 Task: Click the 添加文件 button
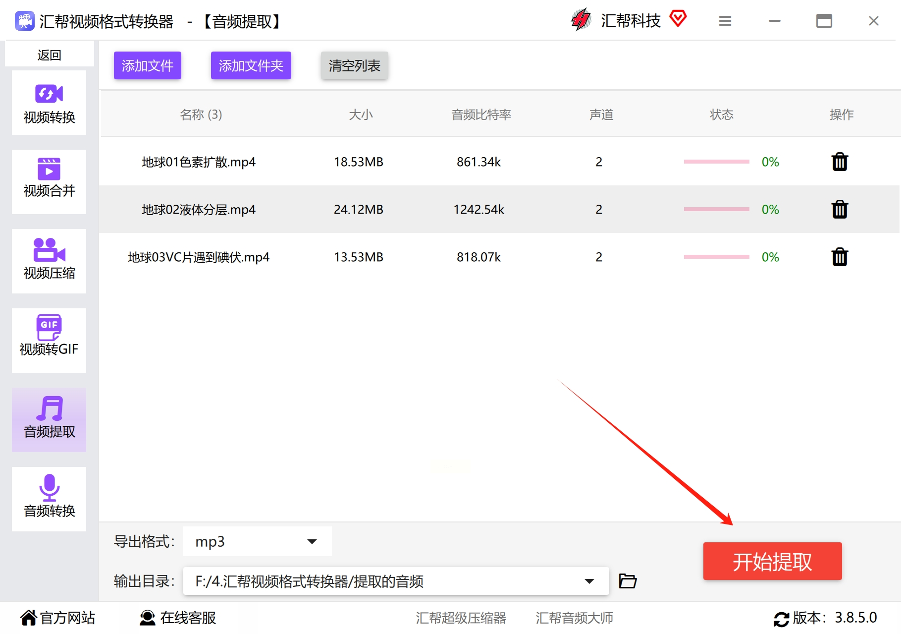148,65
